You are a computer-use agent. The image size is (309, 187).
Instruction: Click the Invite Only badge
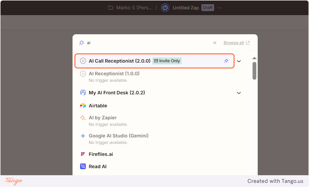[x=167, y=61]
